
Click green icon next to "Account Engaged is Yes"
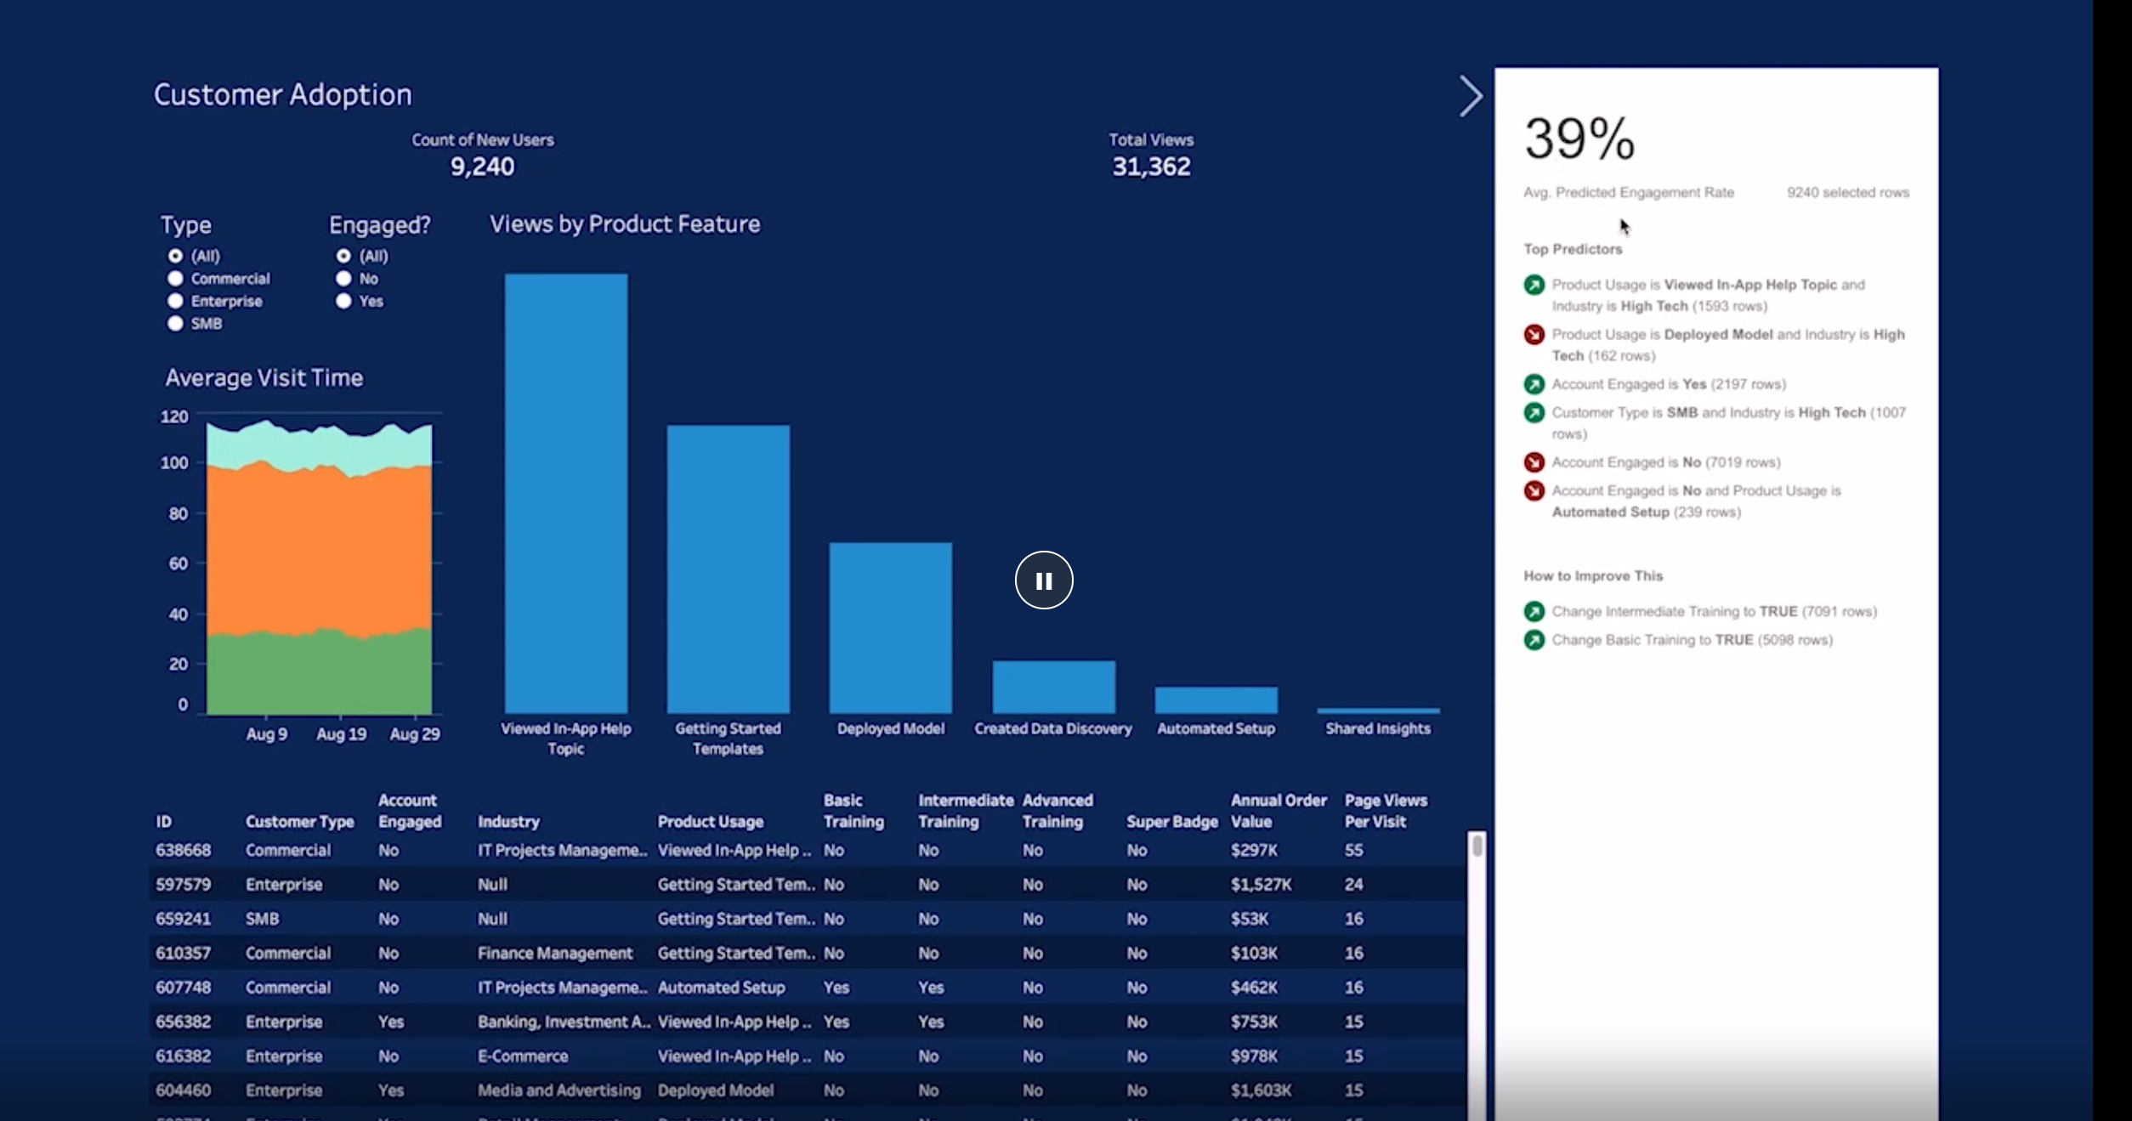1534,384
